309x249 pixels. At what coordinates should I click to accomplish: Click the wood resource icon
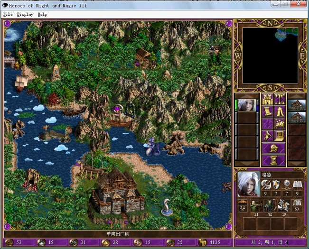tap(9, 242)
